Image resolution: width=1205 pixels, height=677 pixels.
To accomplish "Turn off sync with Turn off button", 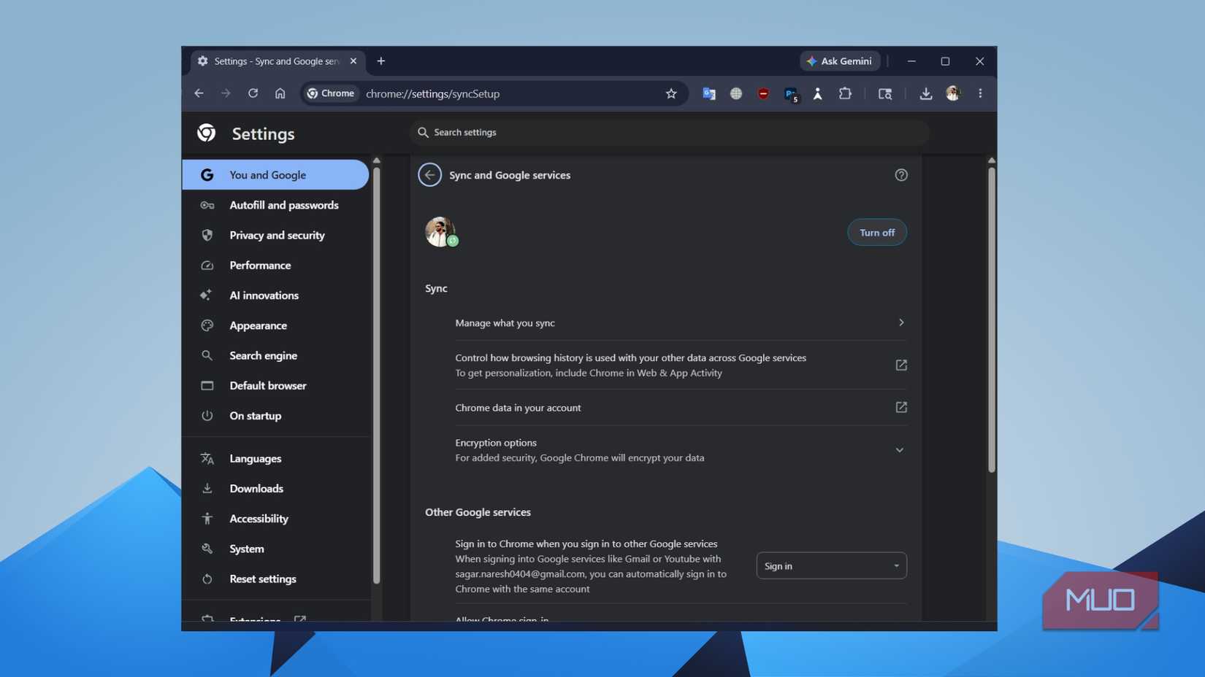I will (877, 232).
